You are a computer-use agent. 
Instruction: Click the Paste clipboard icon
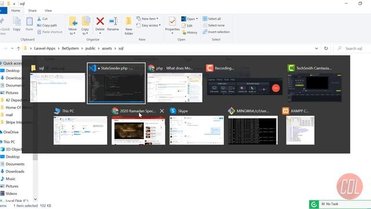tap(30, 21)
